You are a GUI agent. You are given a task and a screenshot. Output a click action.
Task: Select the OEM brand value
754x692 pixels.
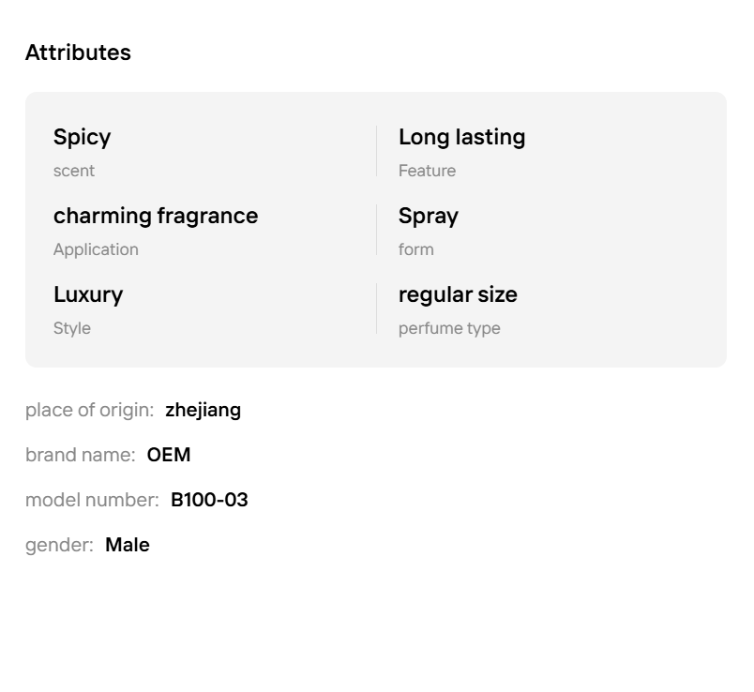(169, 455)
